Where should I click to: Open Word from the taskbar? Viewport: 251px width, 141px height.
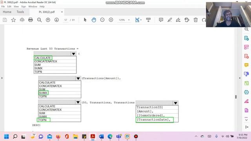101,137
